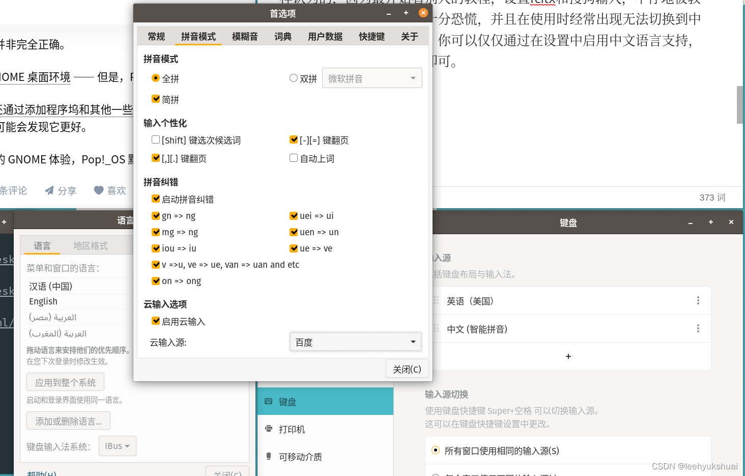Toggle the mg => ng correction checkbox
745x476 pixels.
point(156,232)
